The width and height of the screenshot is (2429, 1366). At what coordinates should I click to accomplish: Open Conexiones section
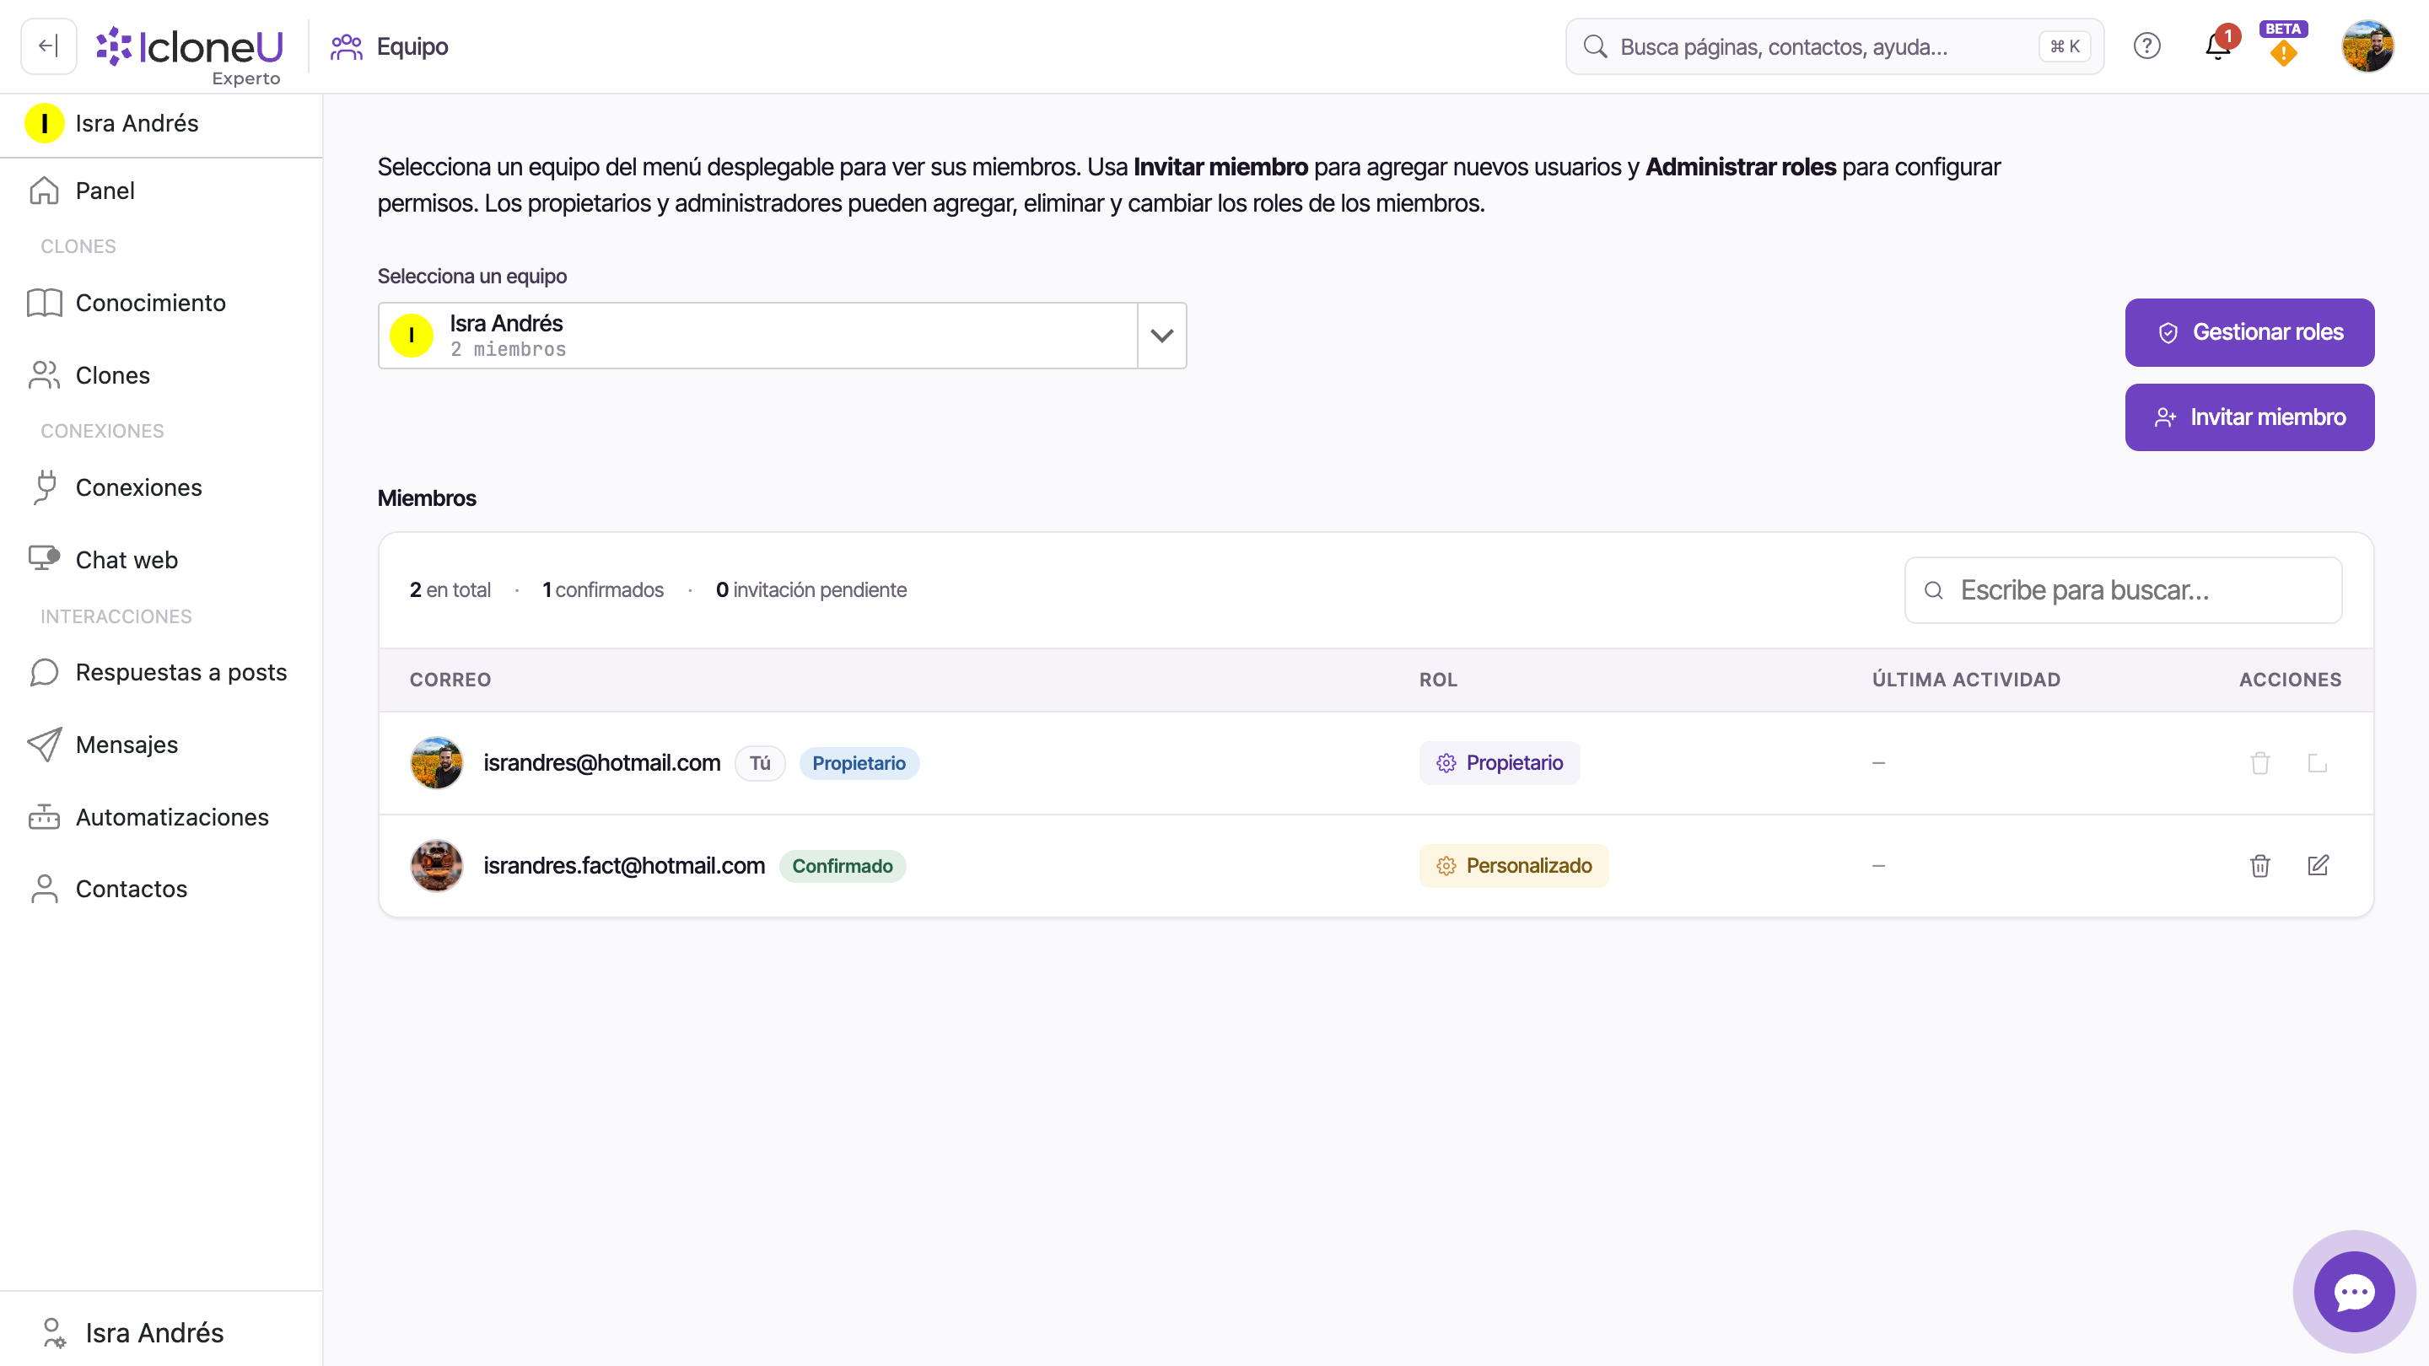coord(161,487)
